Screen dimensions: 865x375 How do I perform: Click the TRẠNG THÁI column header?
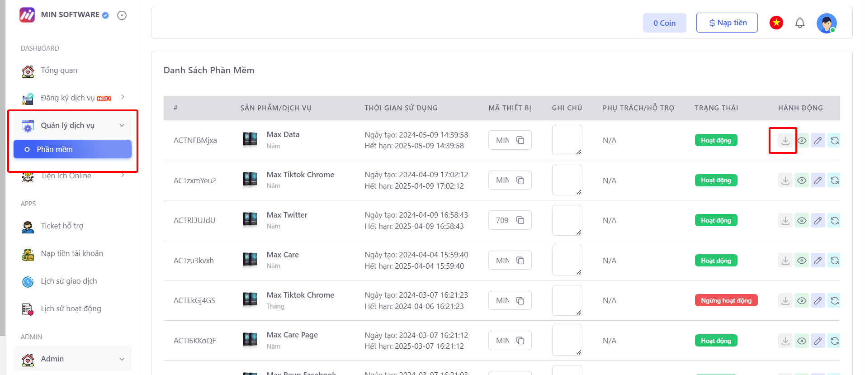pyautogui.click(x=716, y=108)
